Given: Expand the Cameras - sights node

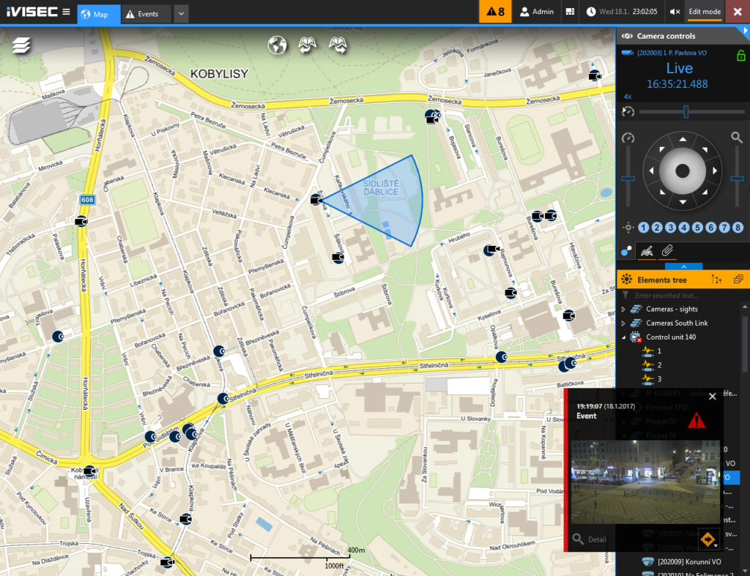Looking at the screenshot, I should click(623, 310).
